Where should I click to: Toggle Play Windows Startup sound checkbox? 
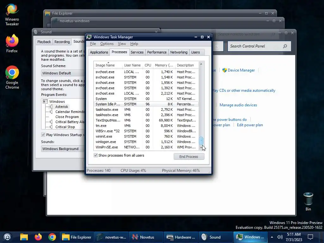tap(43, 135)
